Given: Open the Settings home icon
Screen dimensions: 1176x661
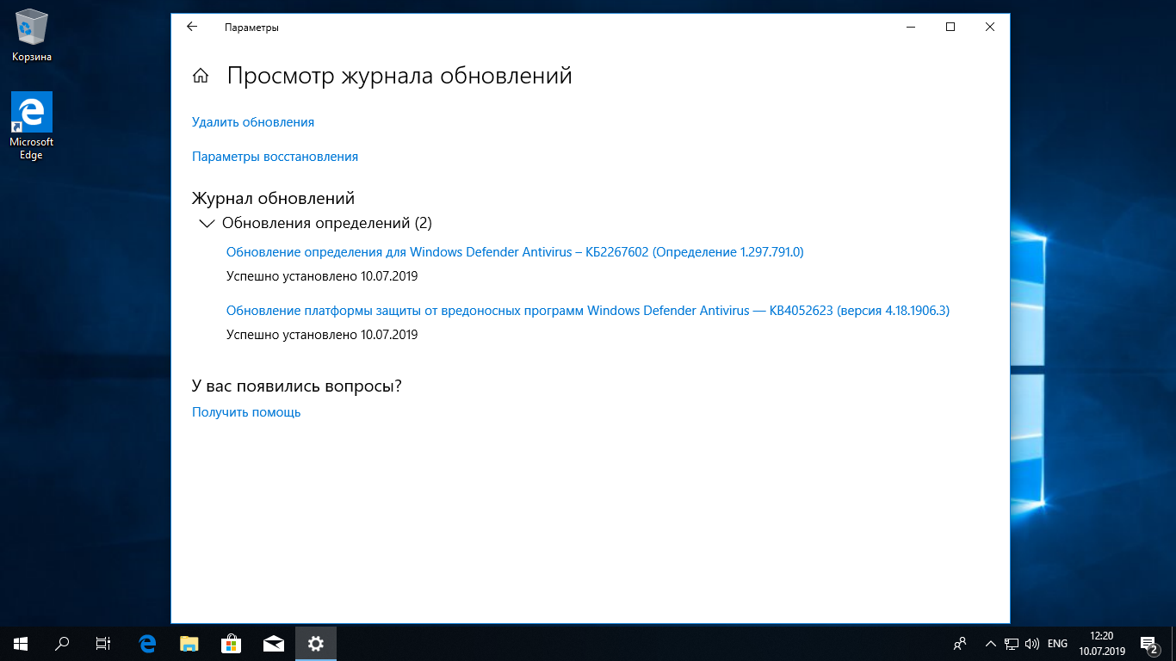Looking at the screenshot, I should coord(201,76).
